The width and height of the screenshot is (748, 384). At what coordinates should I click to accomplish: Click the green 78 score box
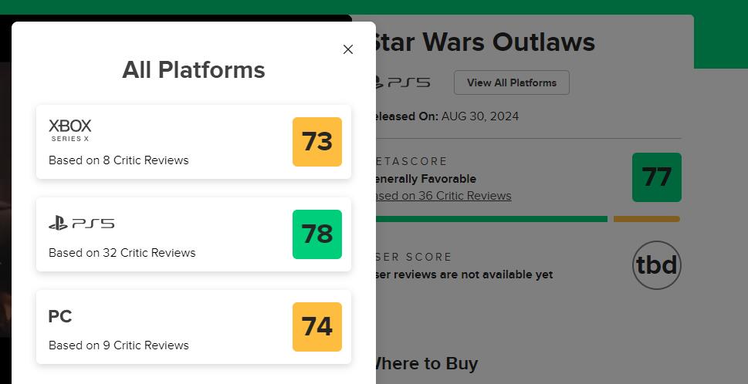click(x=317, y=234)
